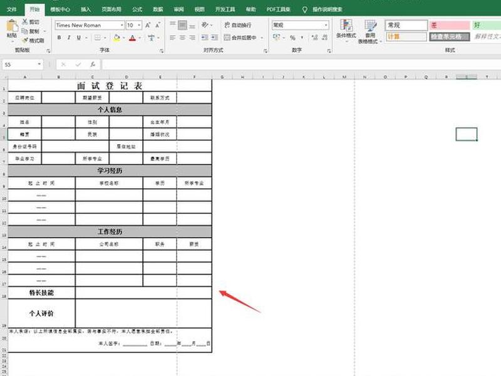Viewport: 501px width, 376px height.
Task: Click the Insert Function fx icon
Action: tap(93, 65)
